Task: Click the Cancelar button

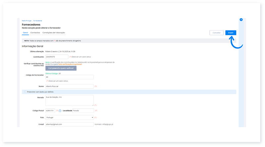Action: (216, 33)
